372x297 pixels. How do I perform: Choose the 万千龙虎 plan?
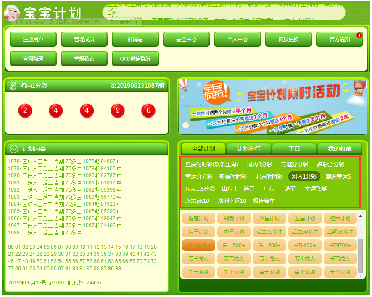pos(198,259)
